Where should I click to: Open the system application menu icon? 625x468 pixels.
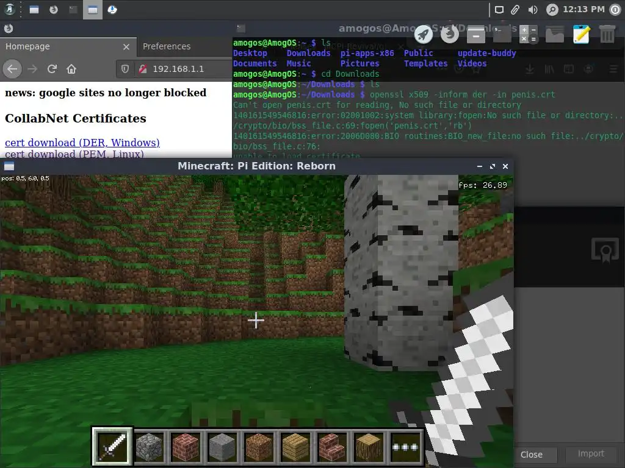pos(10,10)
